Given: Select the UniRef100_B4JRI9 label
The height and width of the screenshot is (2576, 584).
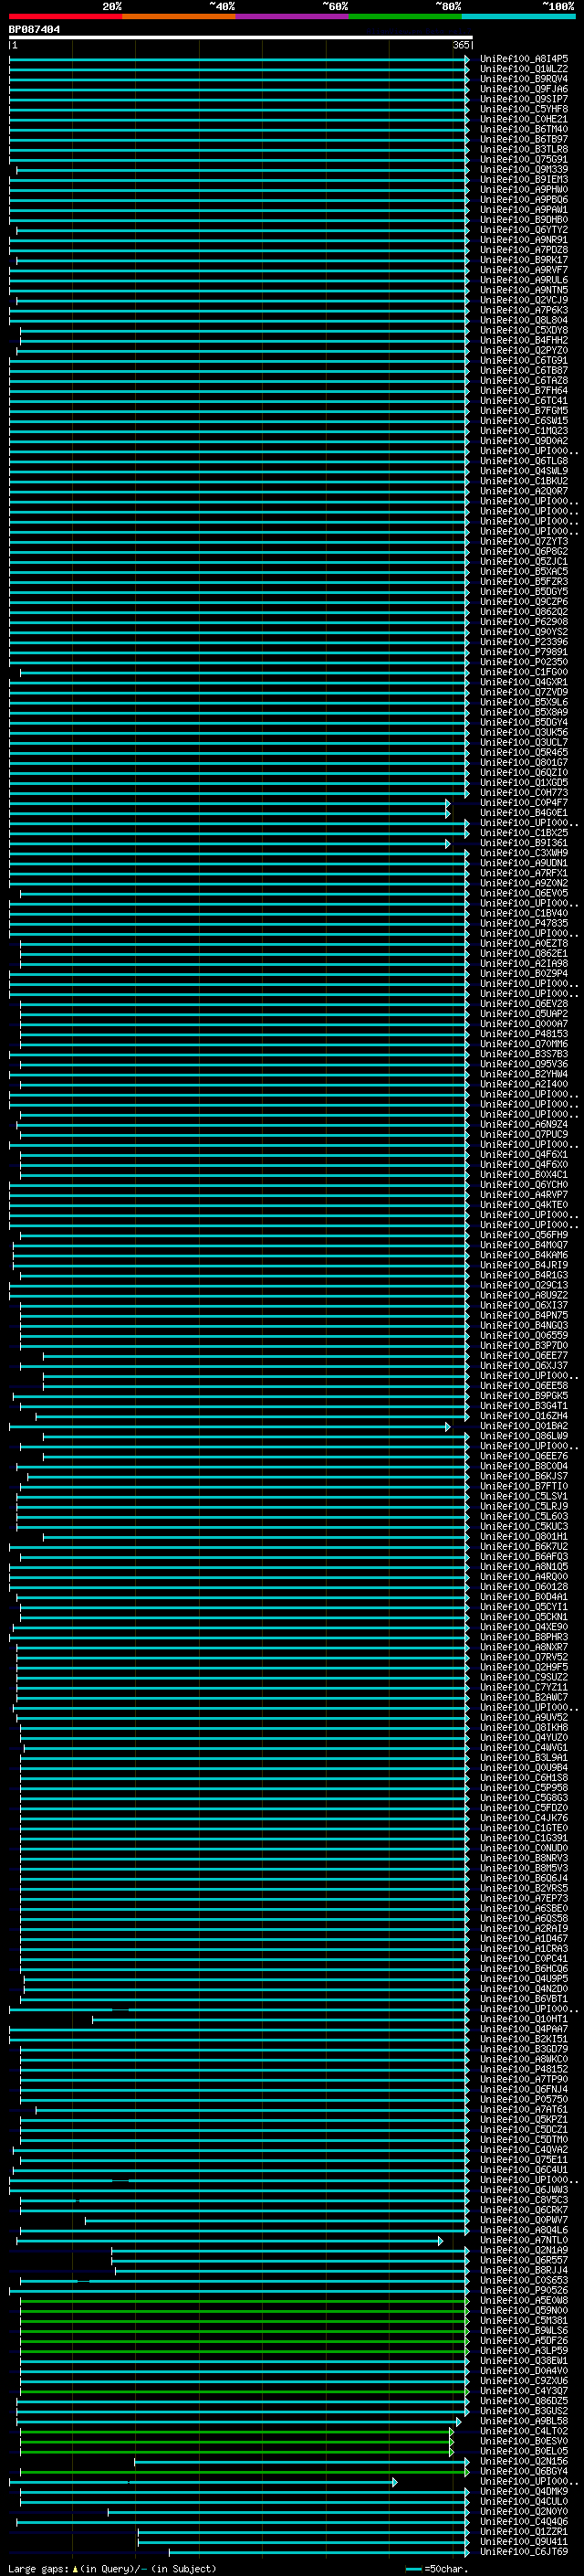Looking at the screenshot, I should (x=524, y=1265).
